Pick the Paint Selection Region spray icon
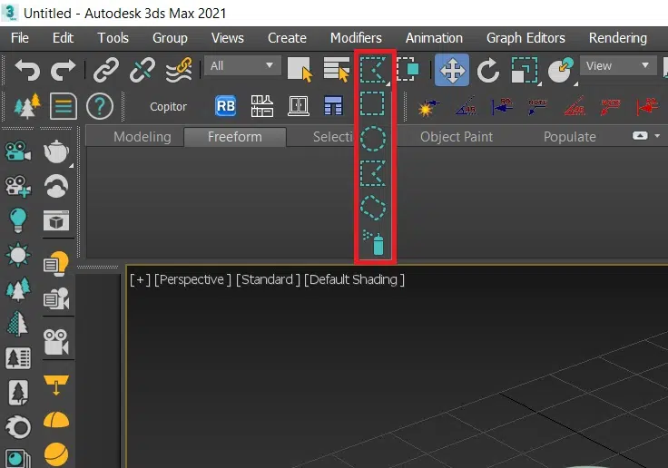Image resolution: width=668 pixels, height=468 pixels. pos(373,242)
